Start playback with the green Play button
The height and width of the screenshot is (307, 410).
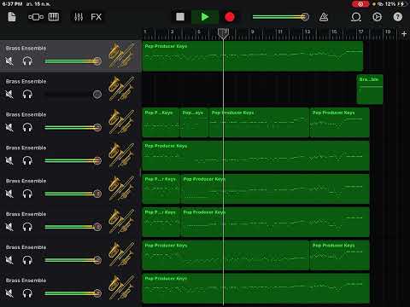point(205,17)
